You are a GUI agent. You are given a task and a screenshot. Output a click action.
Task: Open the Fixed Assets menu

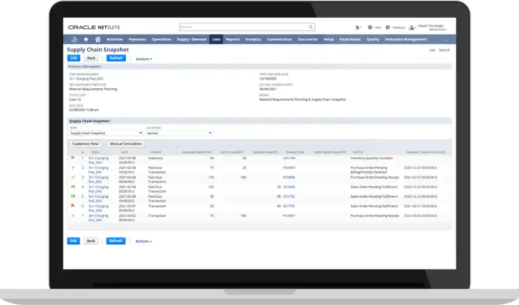coord(349,39)
